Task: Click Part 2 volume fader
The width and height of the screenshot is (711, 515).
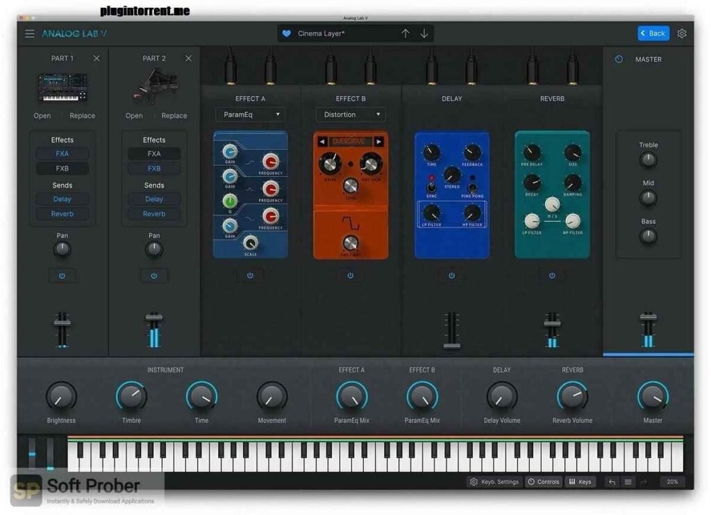Action: point(153,316)
